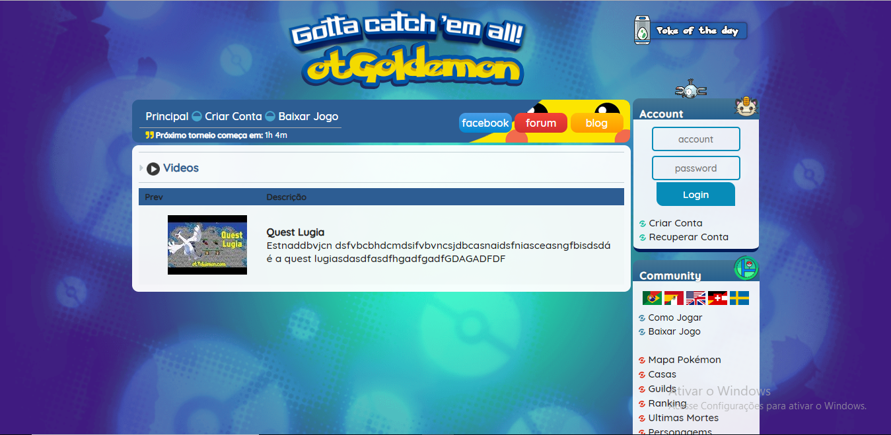Click the Brazil flag language icon
Screen dimensions: 891x435
pyautogui.click(x=652, y=298)
